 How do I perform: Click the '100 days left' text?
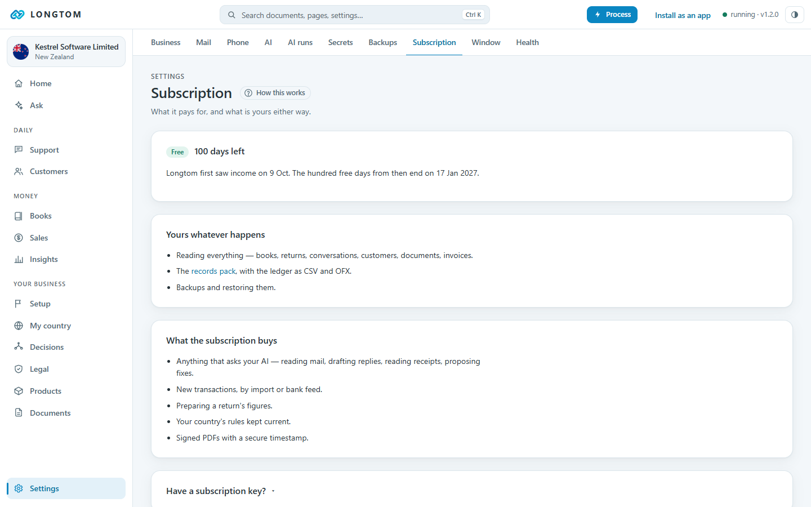tap(219, 152)
